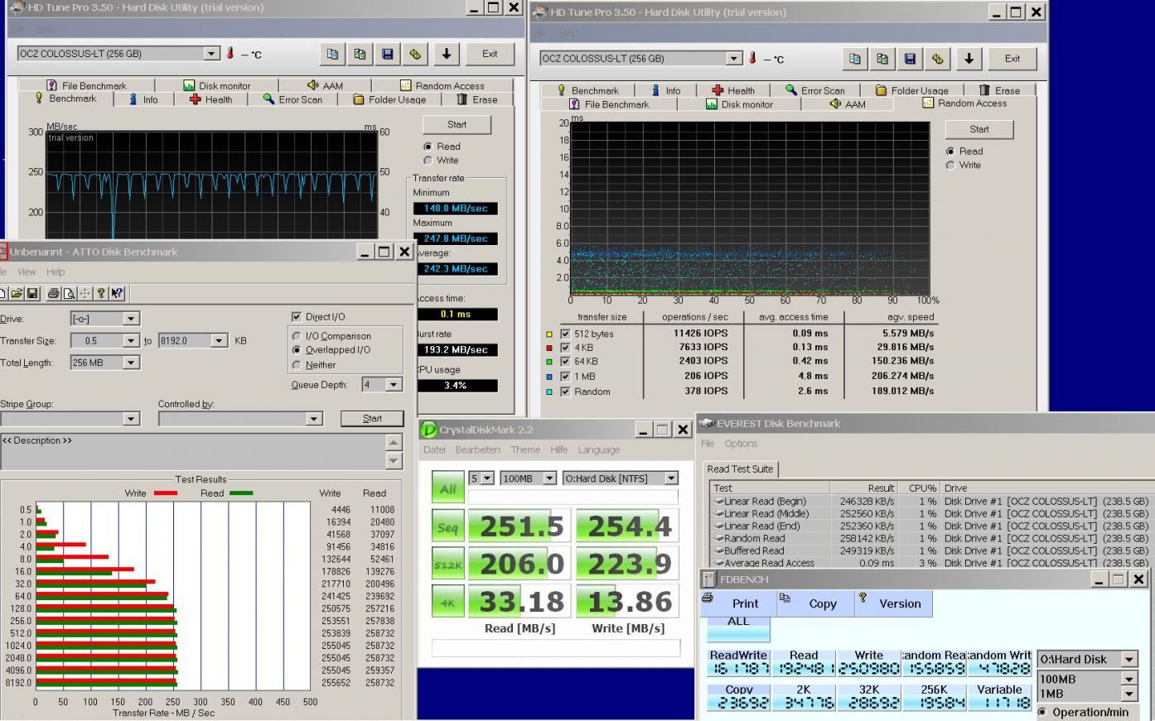The width and height of the screenshot is (1155, 721).
Task: Click save floppy icon in right HD Tune toolbar
Action: point(910,59)
